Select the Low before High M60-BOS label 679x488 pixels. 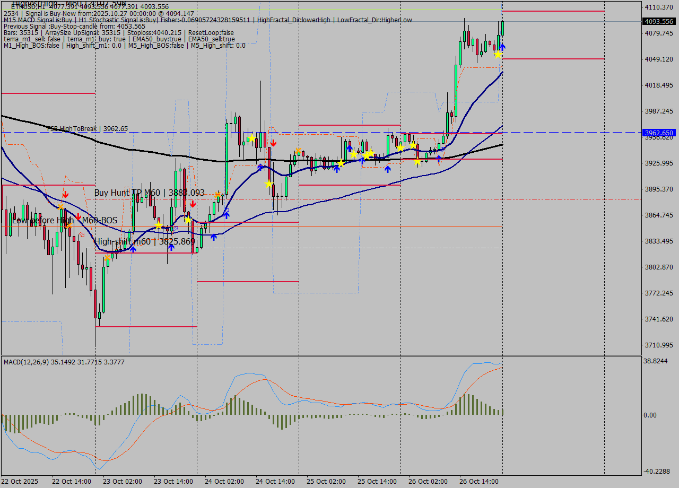click(x=65, y=220)
